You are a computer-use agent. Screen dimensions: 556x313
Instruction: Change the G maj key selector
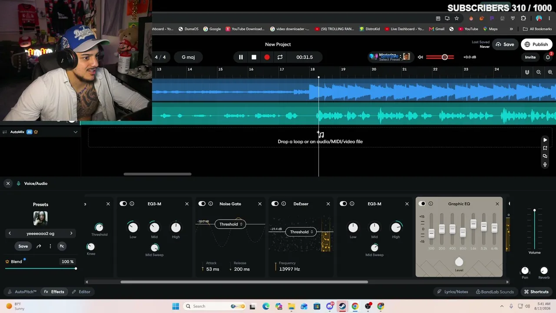189,57
